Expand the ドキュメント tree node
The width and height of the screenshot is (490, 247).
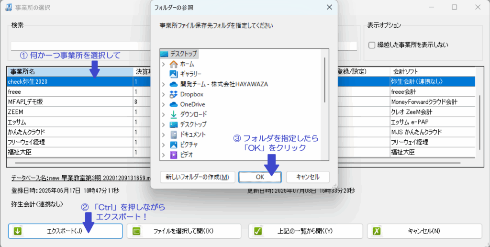164,135
